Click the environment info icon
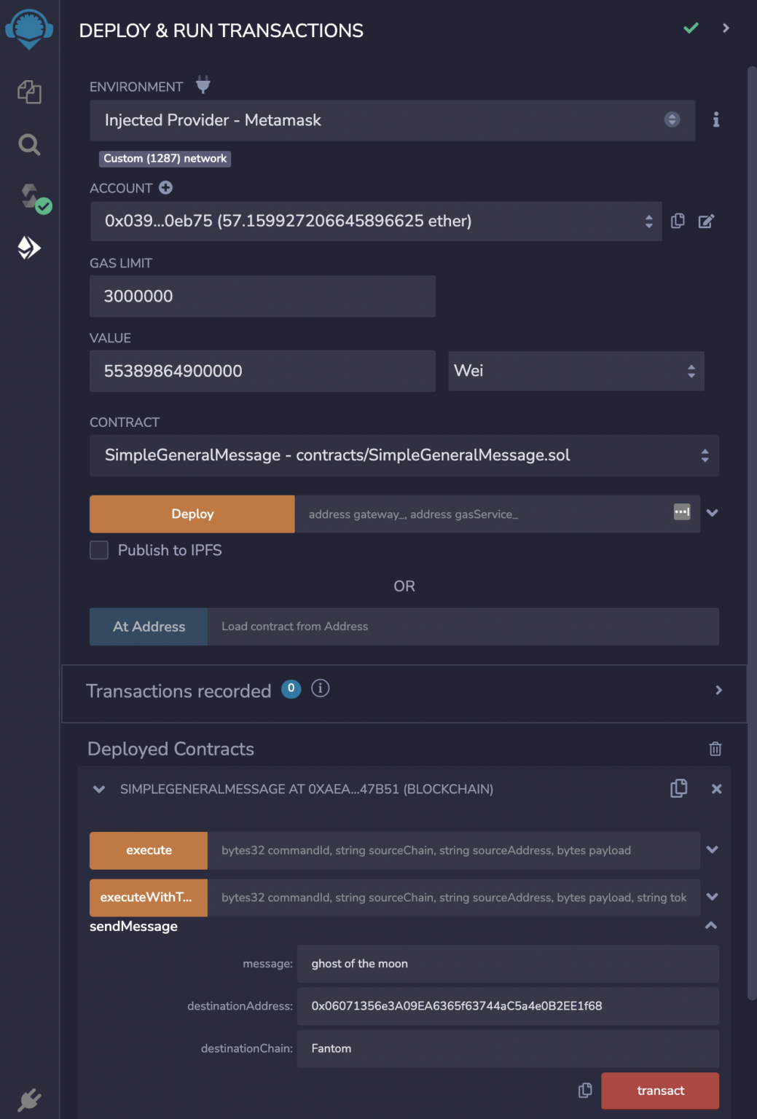The width and height of the screenshot is (757, 1119). [x=716, y=119]
